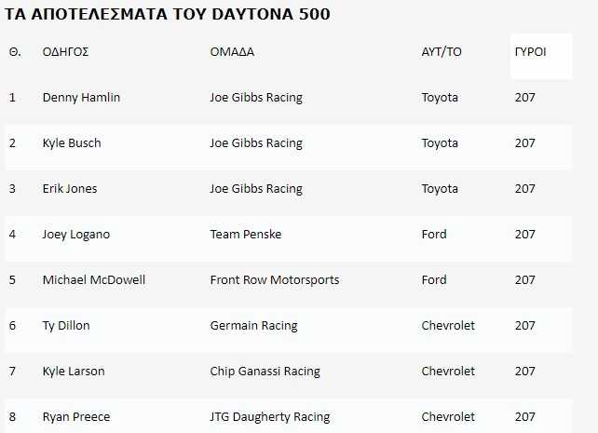Select driver name Kyle Busch
598x433 pixels.
click(x=72, y=143)
